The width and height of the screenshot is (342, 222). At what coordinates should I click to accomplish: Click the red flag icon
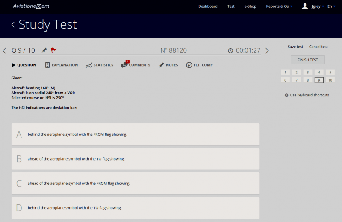[53, 50]
